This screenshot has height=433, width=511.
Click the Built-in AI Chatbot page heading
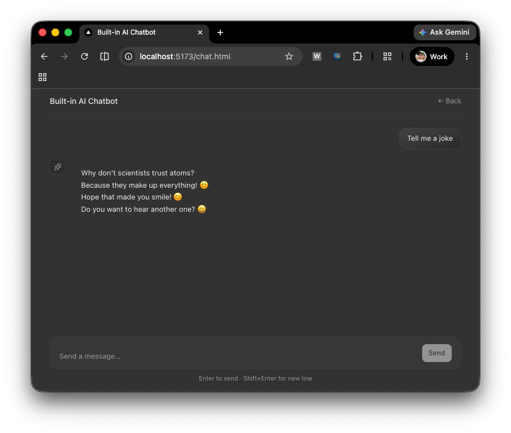pyautogui.click(x=84, y=101)
